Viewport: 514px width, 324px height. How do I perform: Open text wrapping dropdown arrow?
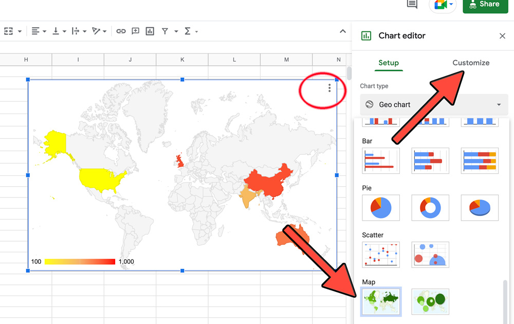(x=85, y=31)
